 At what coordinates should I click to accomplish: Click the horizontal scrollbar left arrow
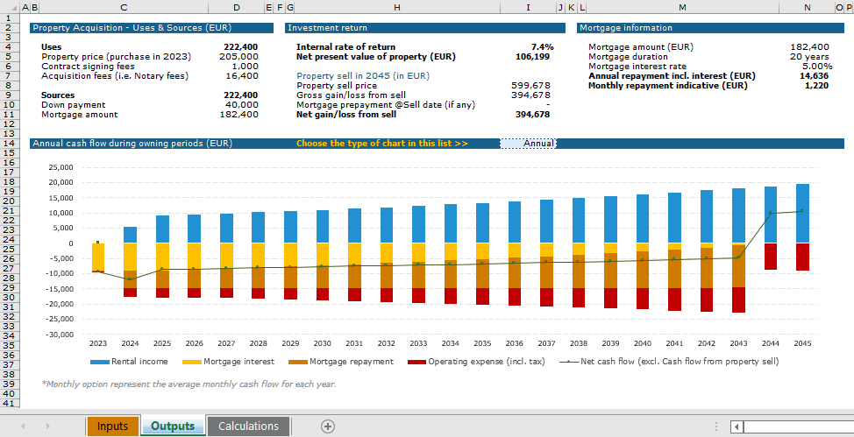pyautogui.click(x=737, y=426)
